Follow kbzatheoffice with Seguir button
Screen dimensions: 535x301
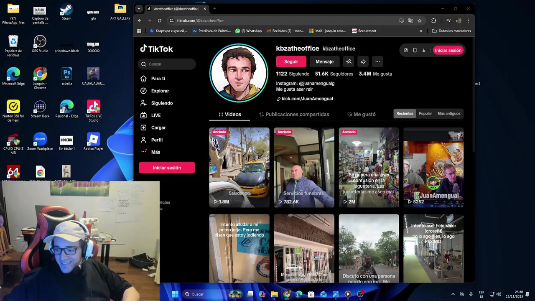click(x=291, y=61)
